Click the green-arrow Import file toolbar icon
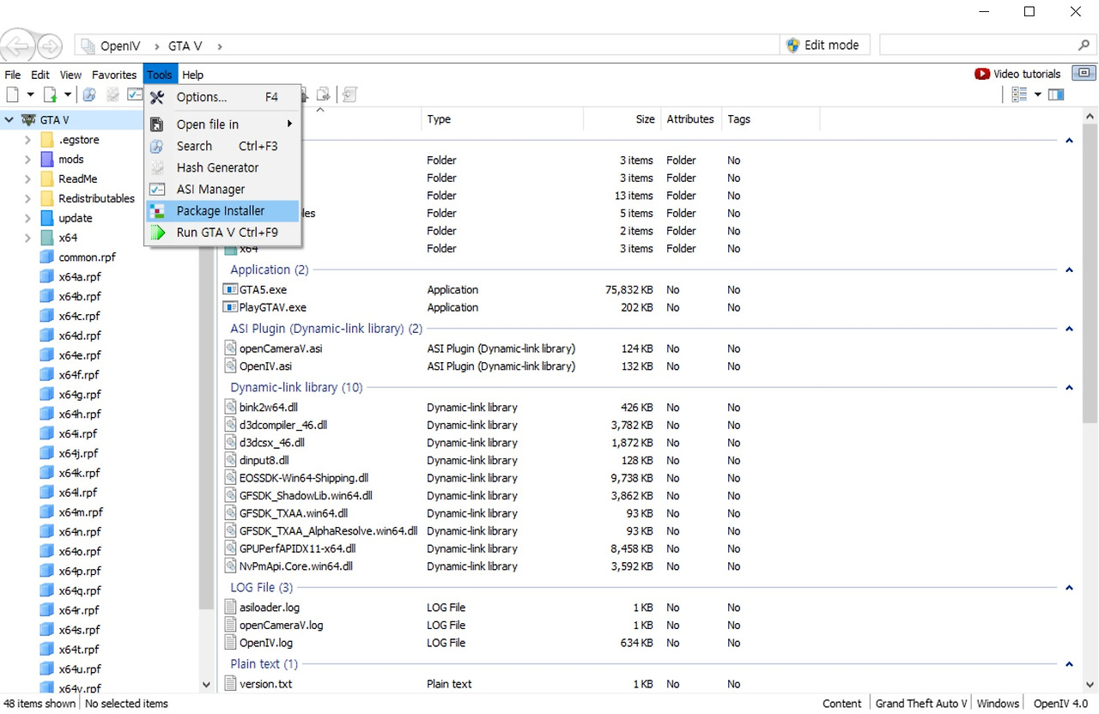This screenshot has width=1099, height=714. point(50,94)
